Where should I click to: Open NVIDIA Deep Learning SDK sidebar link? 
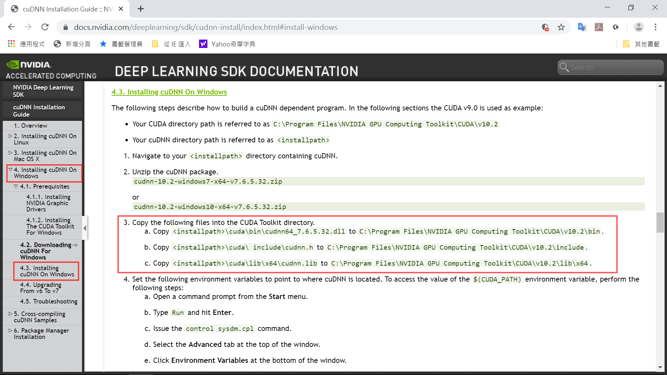(43, 91)
